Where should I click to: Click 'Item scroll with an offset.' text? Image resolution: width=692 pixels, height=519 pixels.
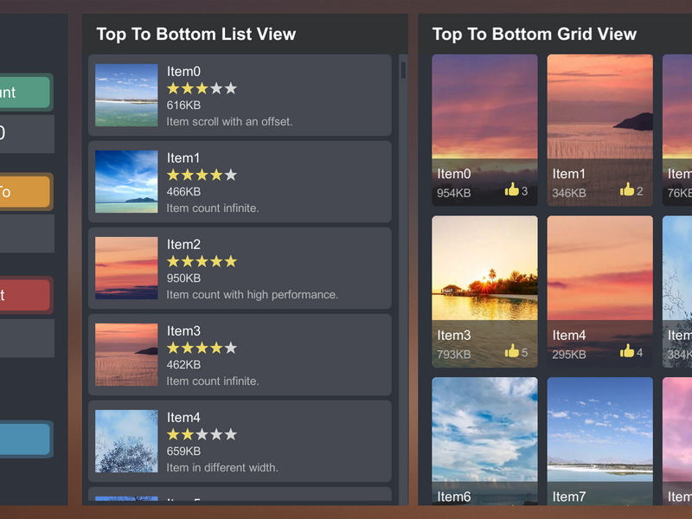pyautogui.click(x=229, y=121)
